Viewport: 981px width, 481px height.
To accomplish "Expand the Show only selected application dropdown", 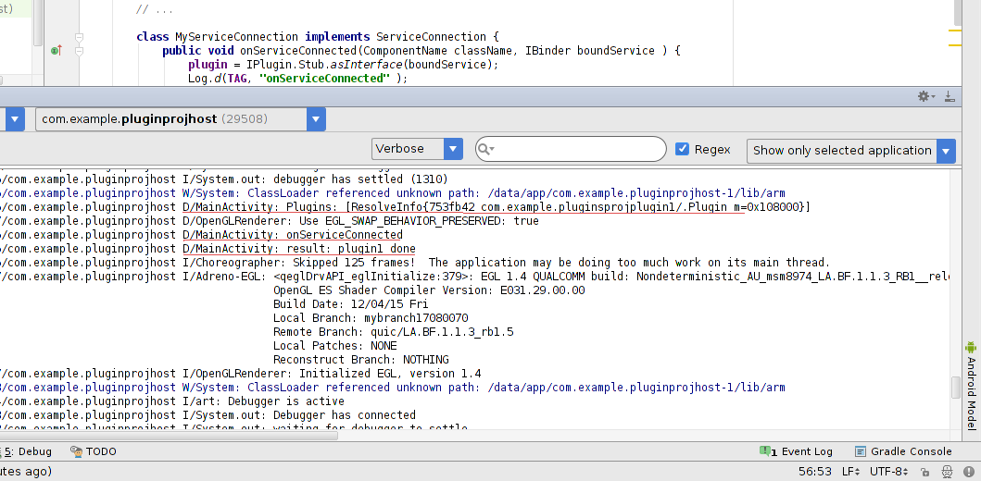I will pyautogui.click(x=945, y=151).
